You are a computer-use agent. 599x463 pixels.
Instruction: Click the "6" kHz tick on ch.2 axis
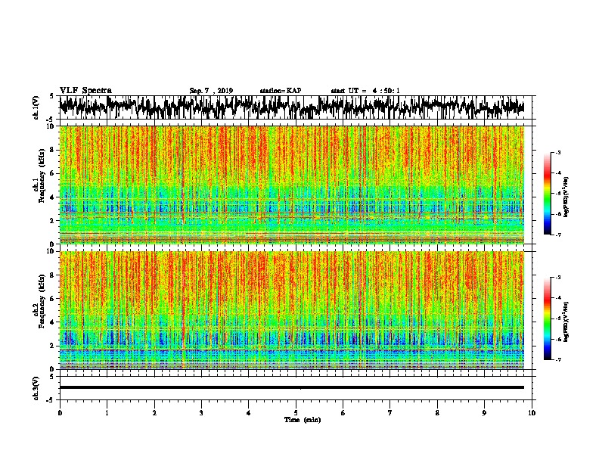coord(52,298)
